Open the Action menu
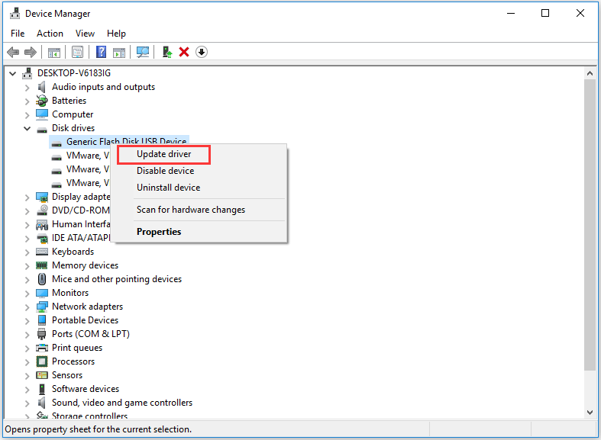The height and width of the screenshot is (440, 601). 50,34
